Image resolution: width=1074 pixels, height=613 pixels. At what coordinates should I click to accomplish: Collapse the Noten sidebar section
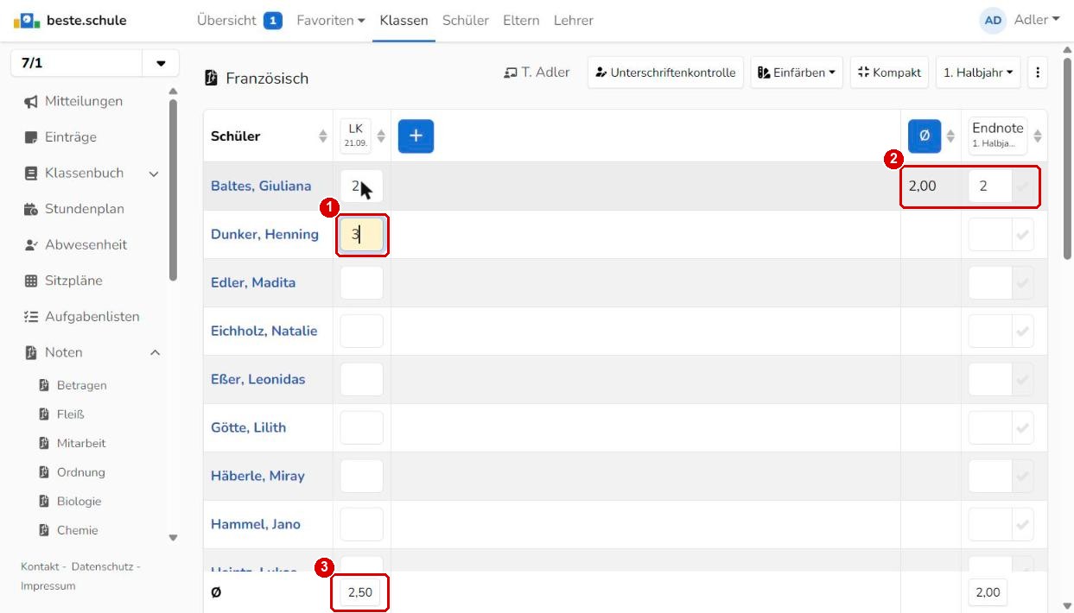pyautogui.click(x=156, y=352)
